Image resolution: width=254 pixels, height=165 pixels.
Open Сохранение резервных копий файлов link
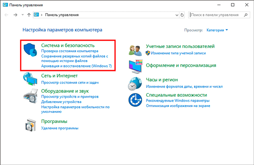point(75,58)
